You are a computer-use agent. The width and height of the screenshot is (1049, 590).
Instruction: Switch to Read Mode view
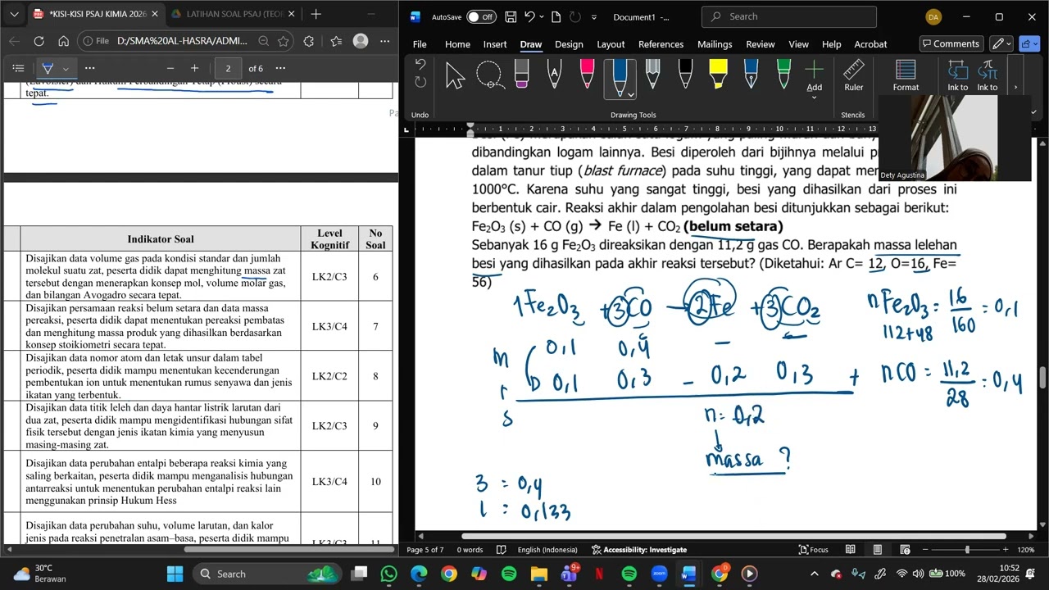[x=851, y=550]
